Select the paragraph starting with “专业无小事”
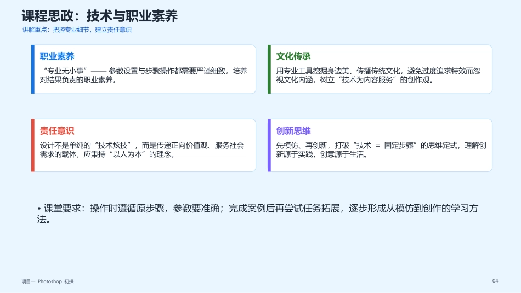521x293 pixels. pos(144,76)
